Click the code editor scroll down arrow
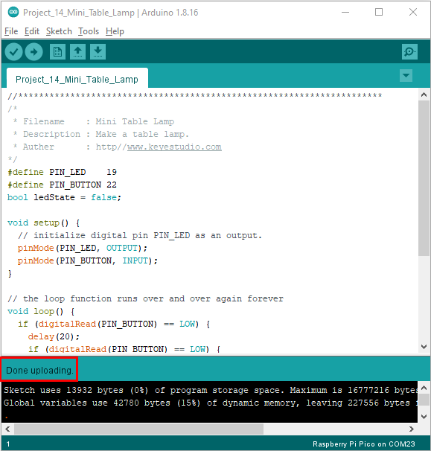431x451 pixels. 424,346
